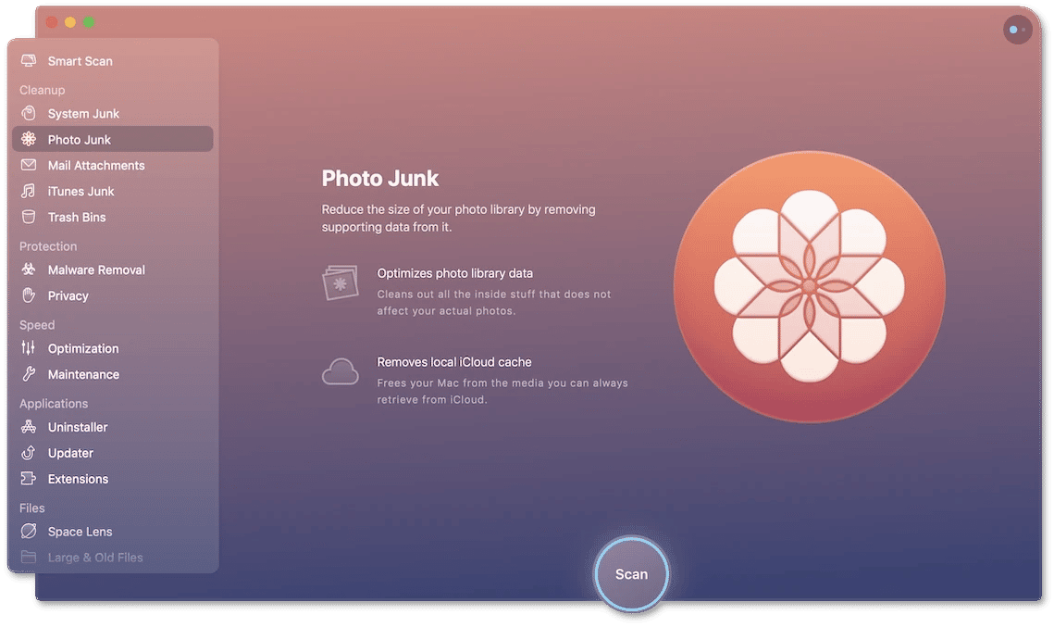Close the window with red button
The height and width of the screenshot is (627, 1054).
tap(51, 22)
